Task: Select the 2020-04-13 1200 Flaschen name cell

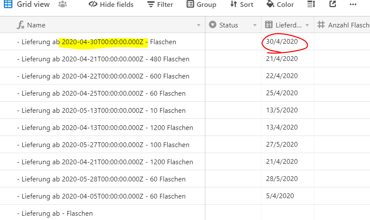Action: pos(102,127)
